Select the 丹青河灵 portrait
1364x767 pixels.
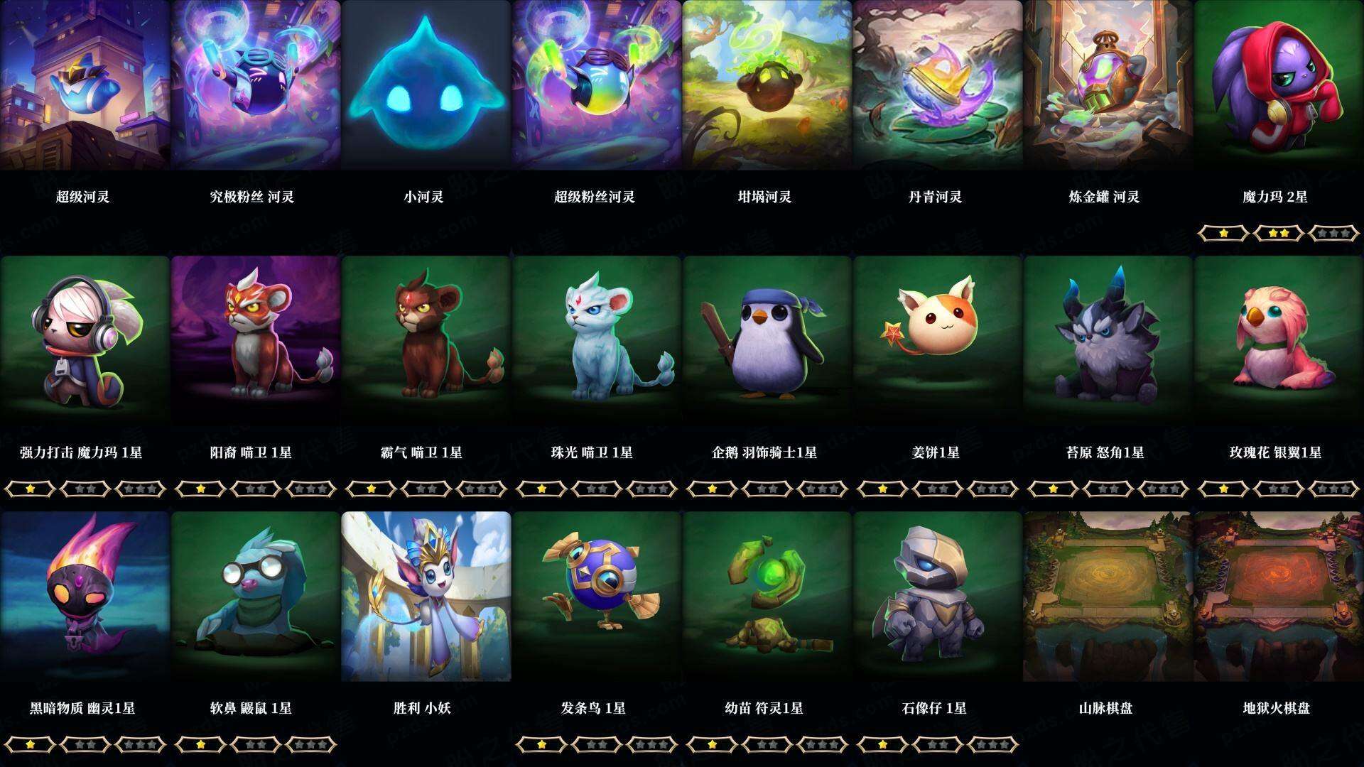tap(937, 85)
